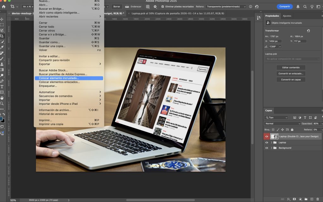Click the crop overlay grid icon
The width and height of the screenshot is (323, 202).
pos(148,6)
